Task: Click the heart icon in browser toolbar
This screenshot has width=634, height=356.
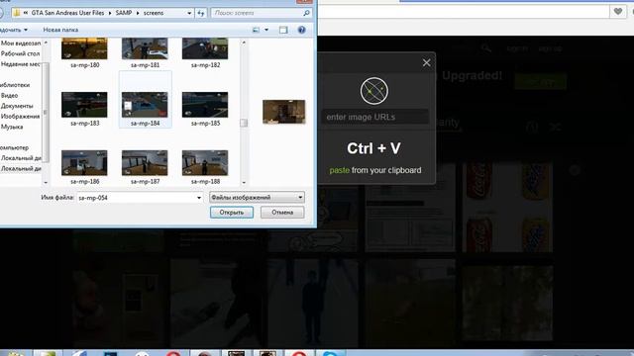Action: (x=618, y=12)
